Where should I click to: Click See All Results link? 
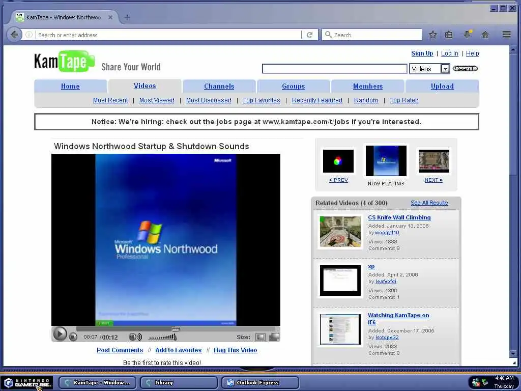429,203
